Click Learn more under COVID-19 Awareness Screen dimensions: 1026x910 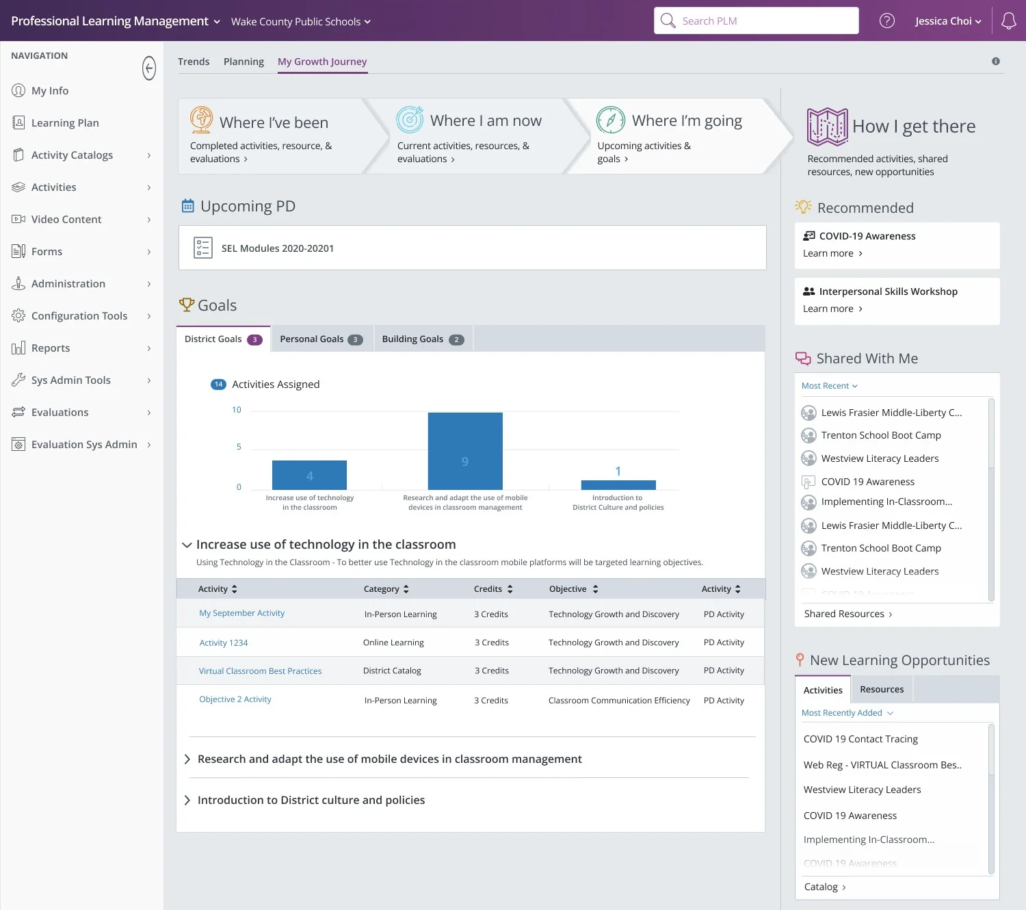pyautogui.click(x=832, y=253)
